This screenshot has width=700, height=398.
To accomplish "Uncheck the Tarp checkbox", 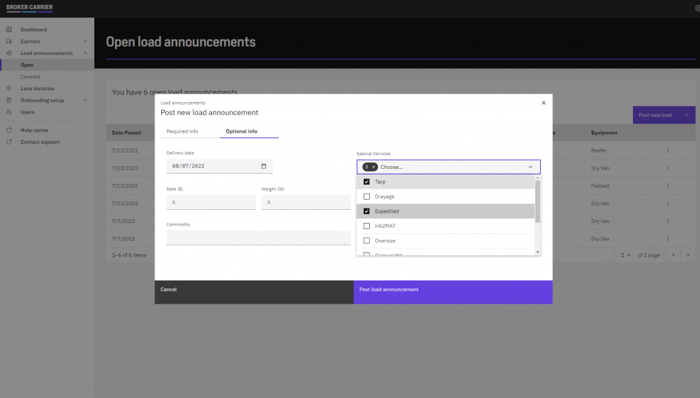I will [366, 182].
